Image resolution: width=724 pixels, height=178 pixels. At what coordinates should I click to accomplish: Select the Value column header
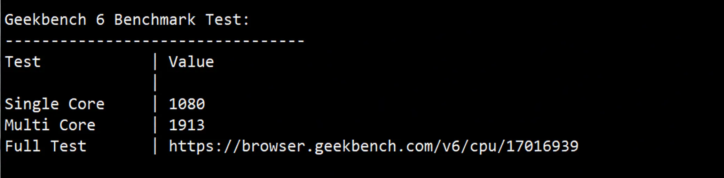(191, 62)
